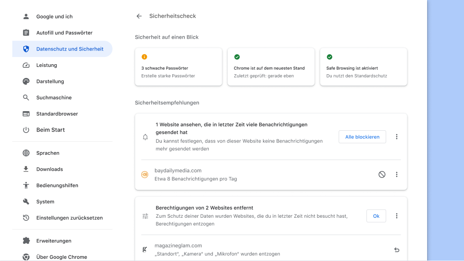
Task: Open the 3 schwache Passwörter card
Action: [178, 67]
